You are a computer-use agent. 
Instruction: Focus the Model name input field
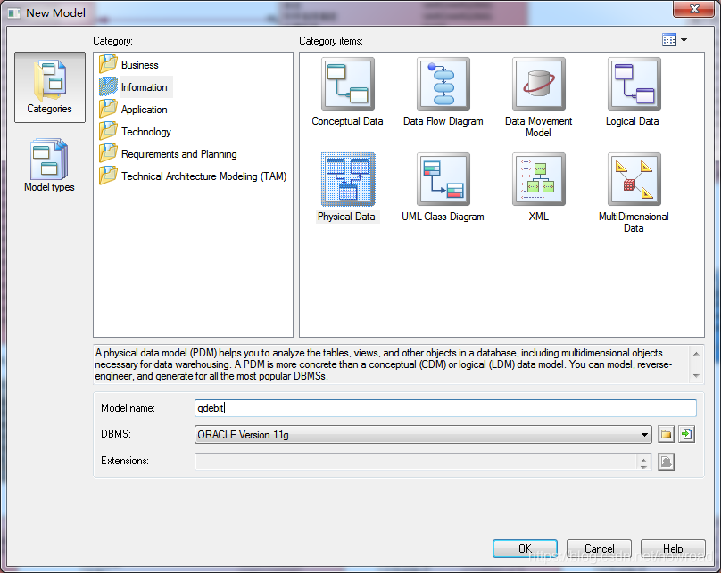445,408
